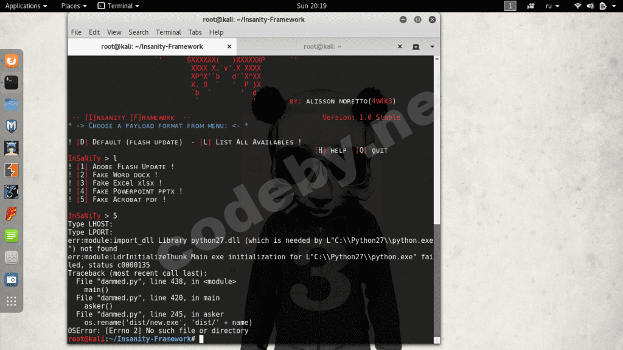
Task: Open the terminal tabs dropdown arrow
Action: [x=432, y=46]
